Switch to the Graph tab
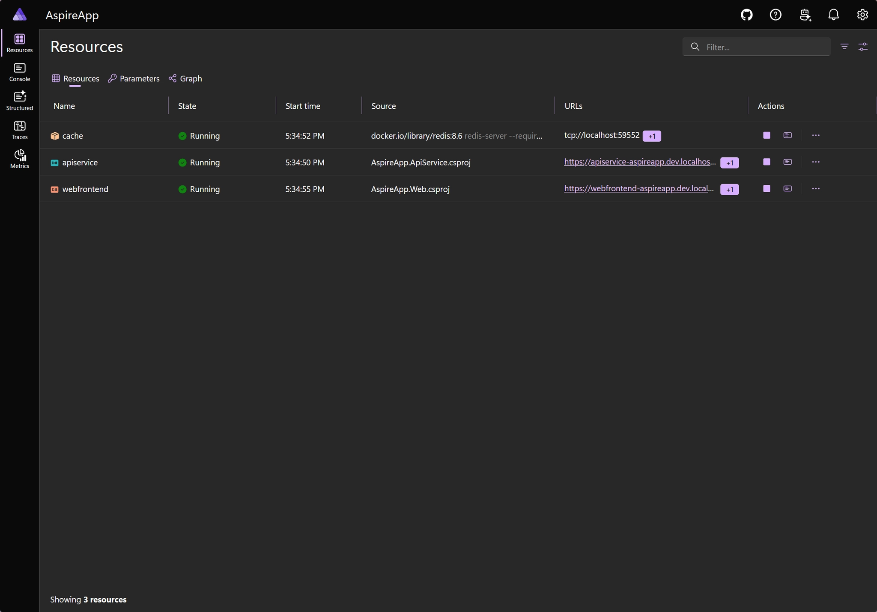Image resolution: width=877 pixels, height=612 pixels. tap(185, 79)
